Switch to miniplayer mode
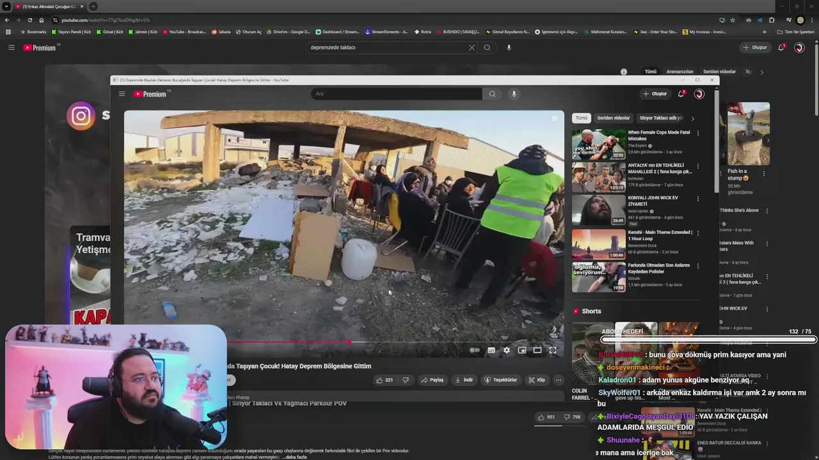 click(522, 350)
